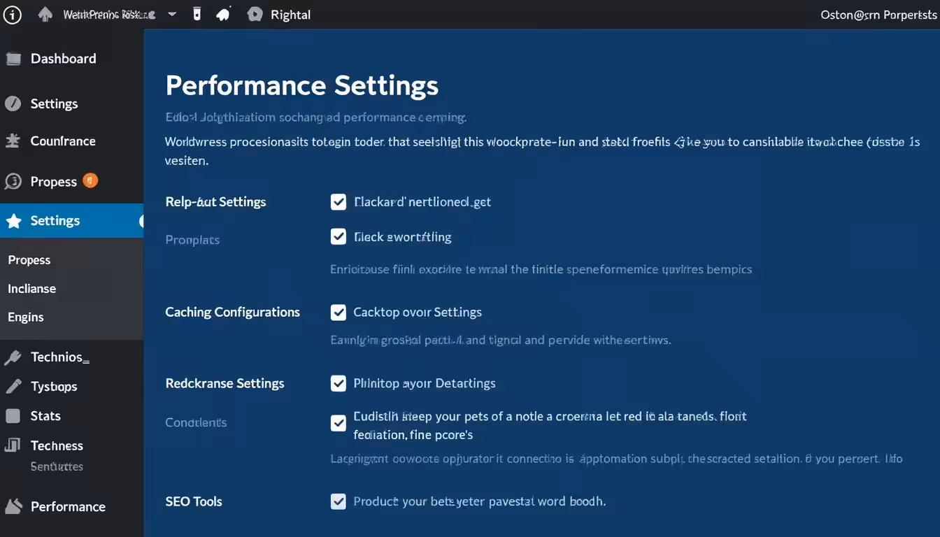This screenshot has height=537, width=940.
Task: Disable the SEO Tools Product checkbox
Action: 339,501
